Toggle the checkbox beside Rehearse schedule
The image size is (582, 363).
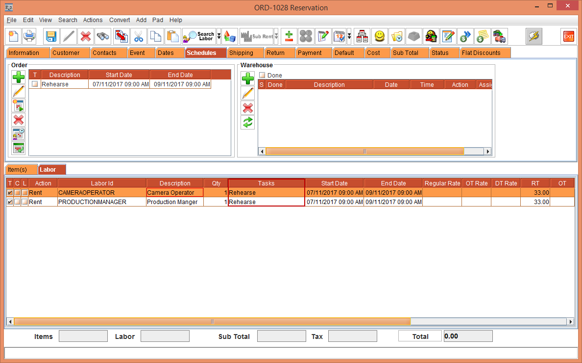pyautogui.click(x=35, y=84)
